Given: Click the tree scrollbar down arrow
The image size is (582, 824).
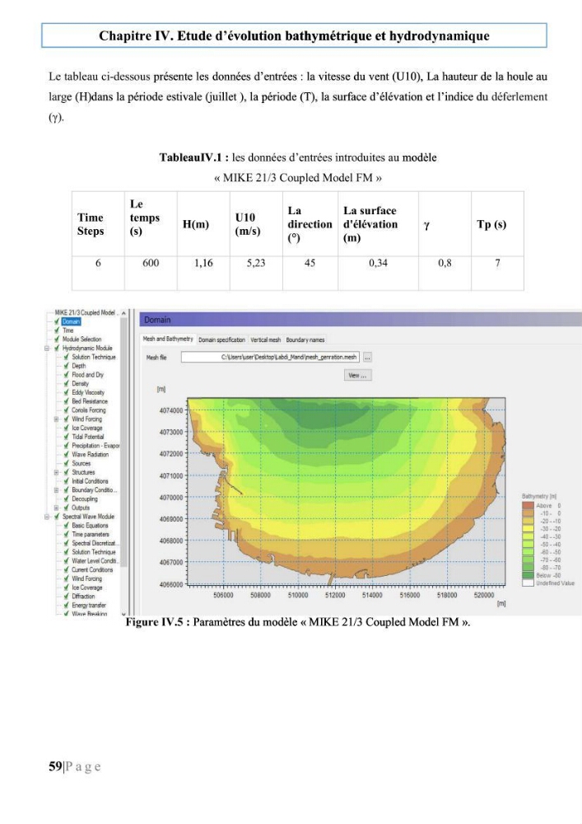Looking at the screenshot, I should tap(123, 613).
